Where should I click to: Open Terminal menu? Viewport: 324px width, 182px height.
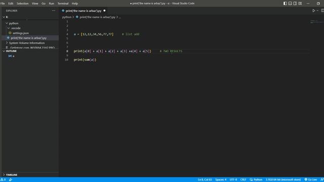click(63, 4)
